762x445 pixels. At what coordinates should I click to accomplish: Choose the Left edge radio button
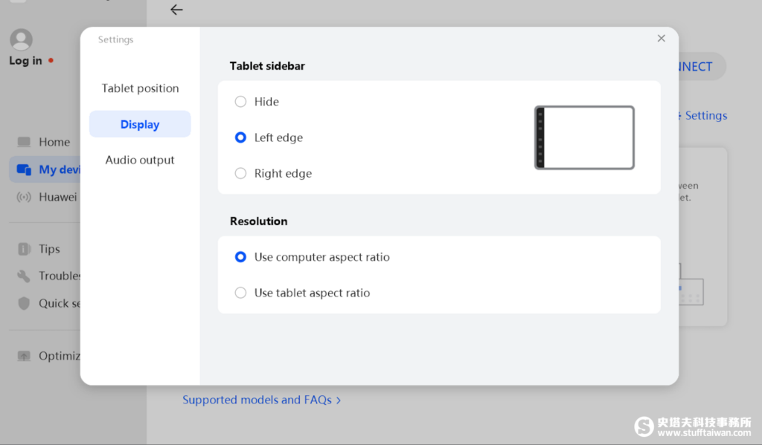[240, 137]
